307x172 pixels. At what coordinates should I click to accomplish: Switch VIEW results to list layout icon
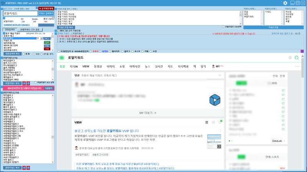(206, 122)
